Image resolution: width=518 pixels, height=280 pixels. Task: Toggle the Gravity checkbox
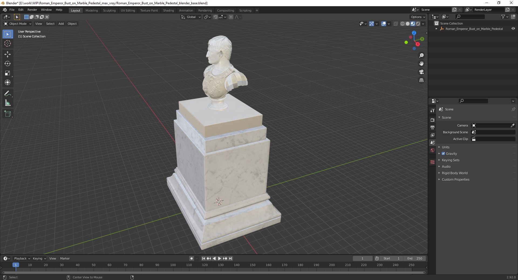(x=443, y=154)
